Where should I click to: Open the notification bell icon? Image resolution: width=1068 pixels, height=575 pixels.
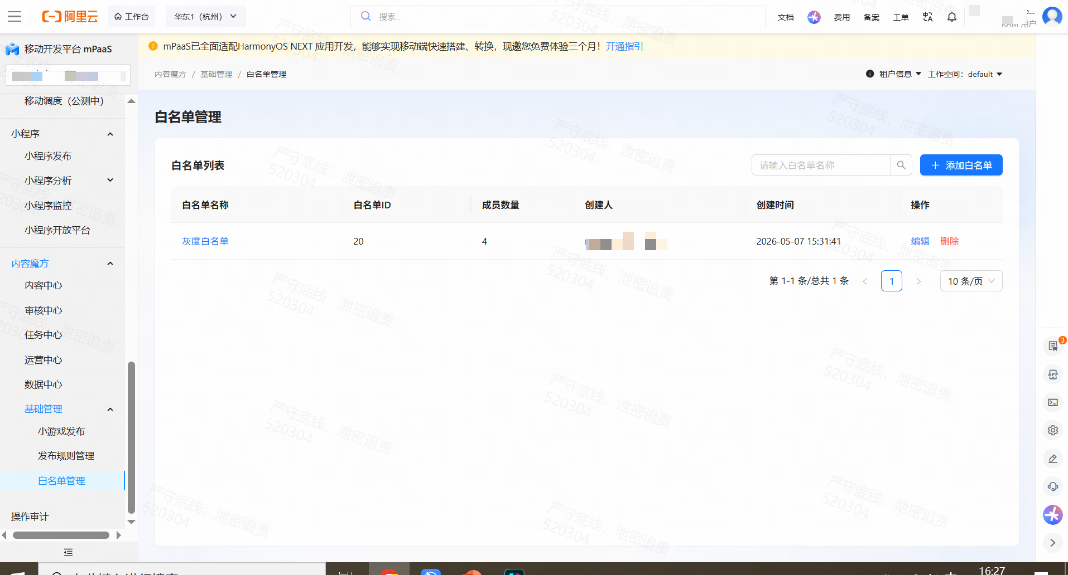(x=952, y=17)
